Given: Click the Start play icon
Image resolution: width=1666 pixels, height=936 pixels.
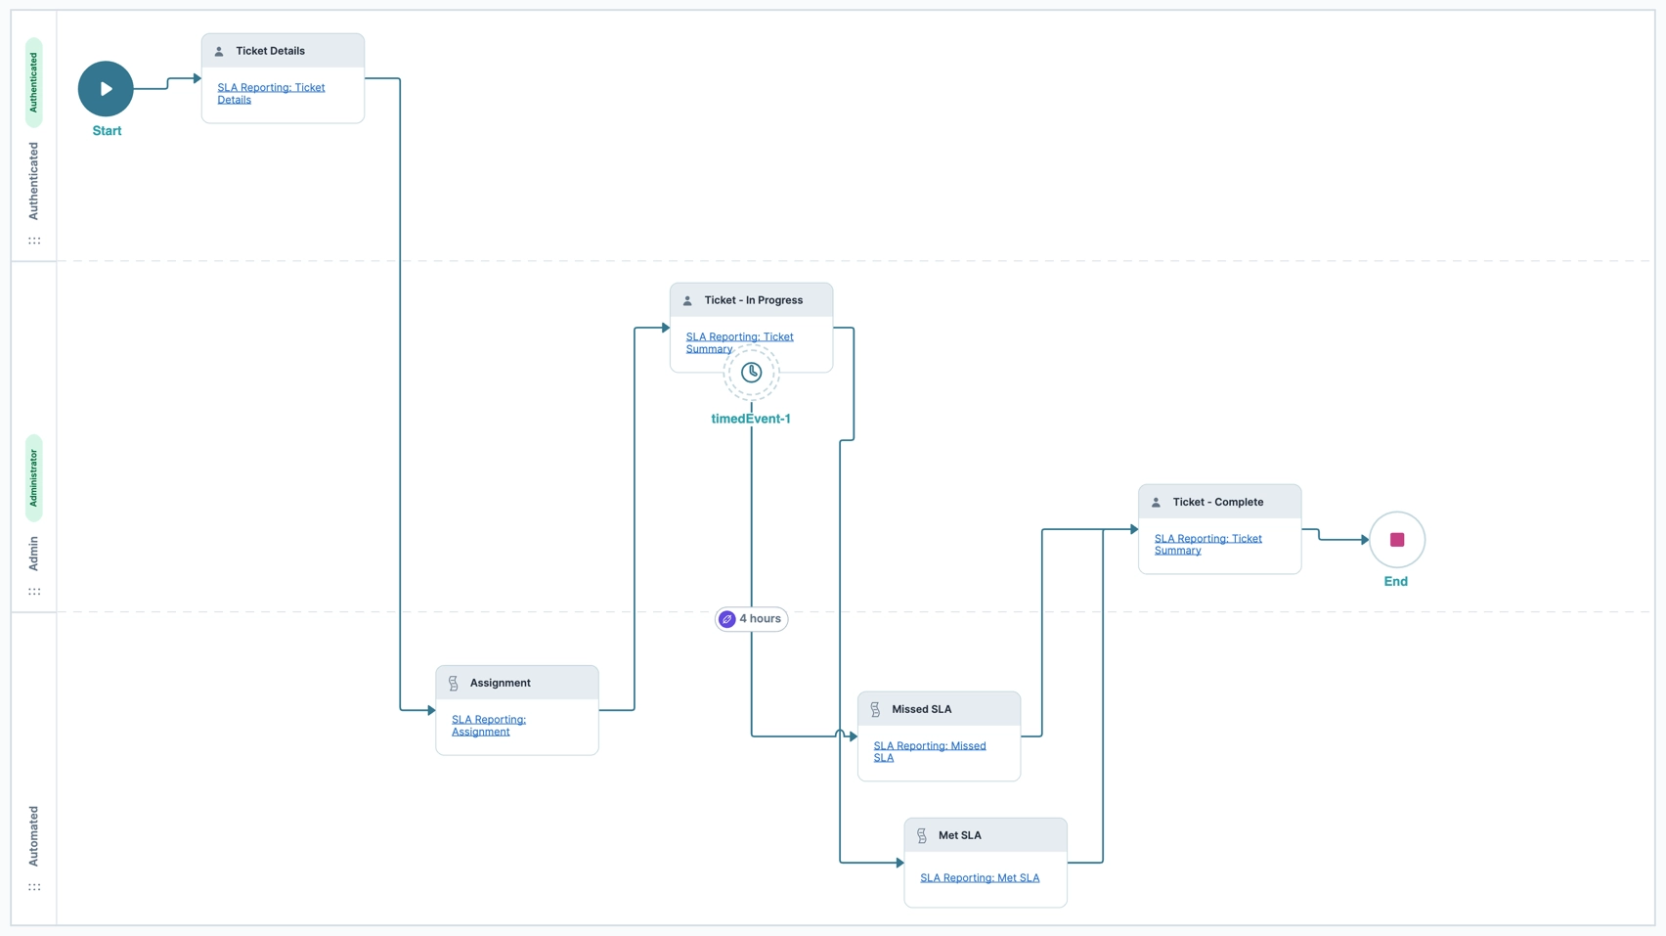Looking at the screenshot, I should (106, 88).
